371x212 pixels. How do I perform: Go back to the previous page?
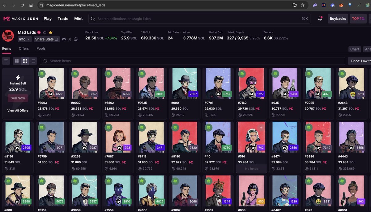click(5, 5)
